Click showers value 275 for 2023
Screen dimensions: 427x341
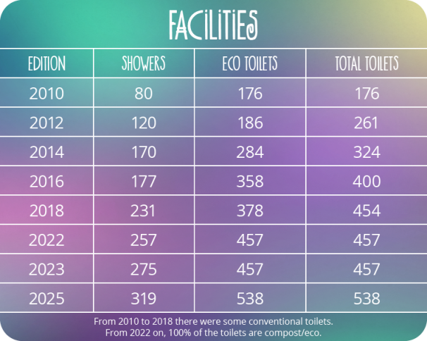(x=144, y=269)
